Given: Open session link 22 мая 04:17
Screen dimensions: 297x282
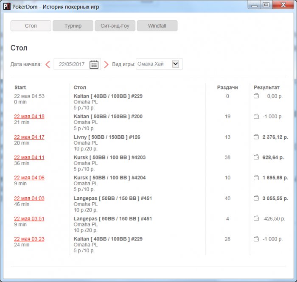Looking at the screenshot, I should click(29, 137).
